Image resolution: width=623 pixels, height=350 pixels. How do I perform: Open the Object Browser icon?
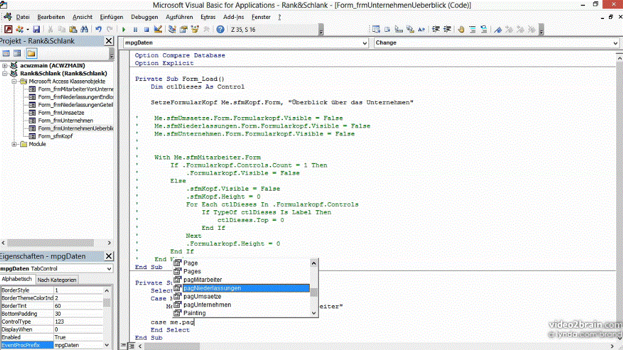195,29
